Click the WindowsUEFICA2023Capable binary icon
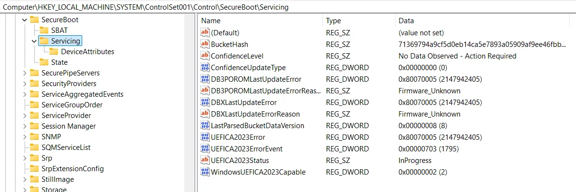576x192 pixels. point(205,172)
